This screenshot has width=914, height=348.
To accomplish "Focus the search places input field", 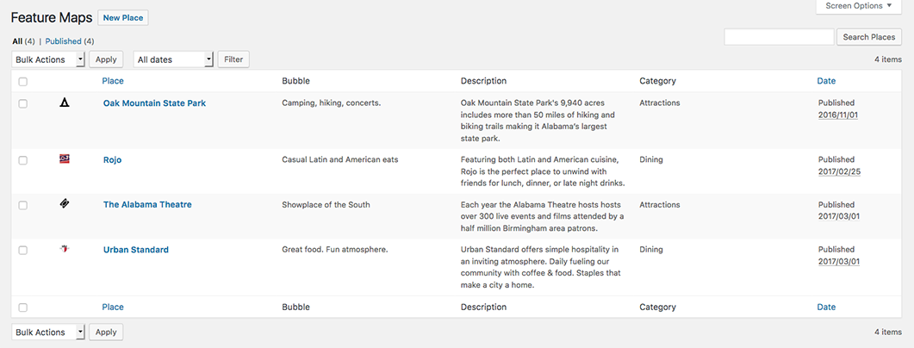I will point(779,37).
